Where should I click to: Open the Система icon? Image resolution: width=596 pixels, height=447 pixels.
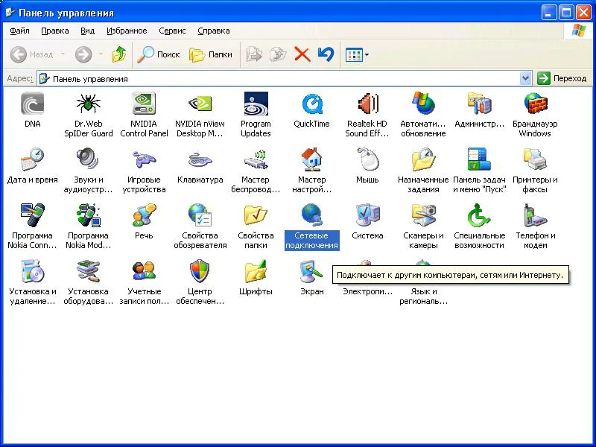tap(367, 222)
